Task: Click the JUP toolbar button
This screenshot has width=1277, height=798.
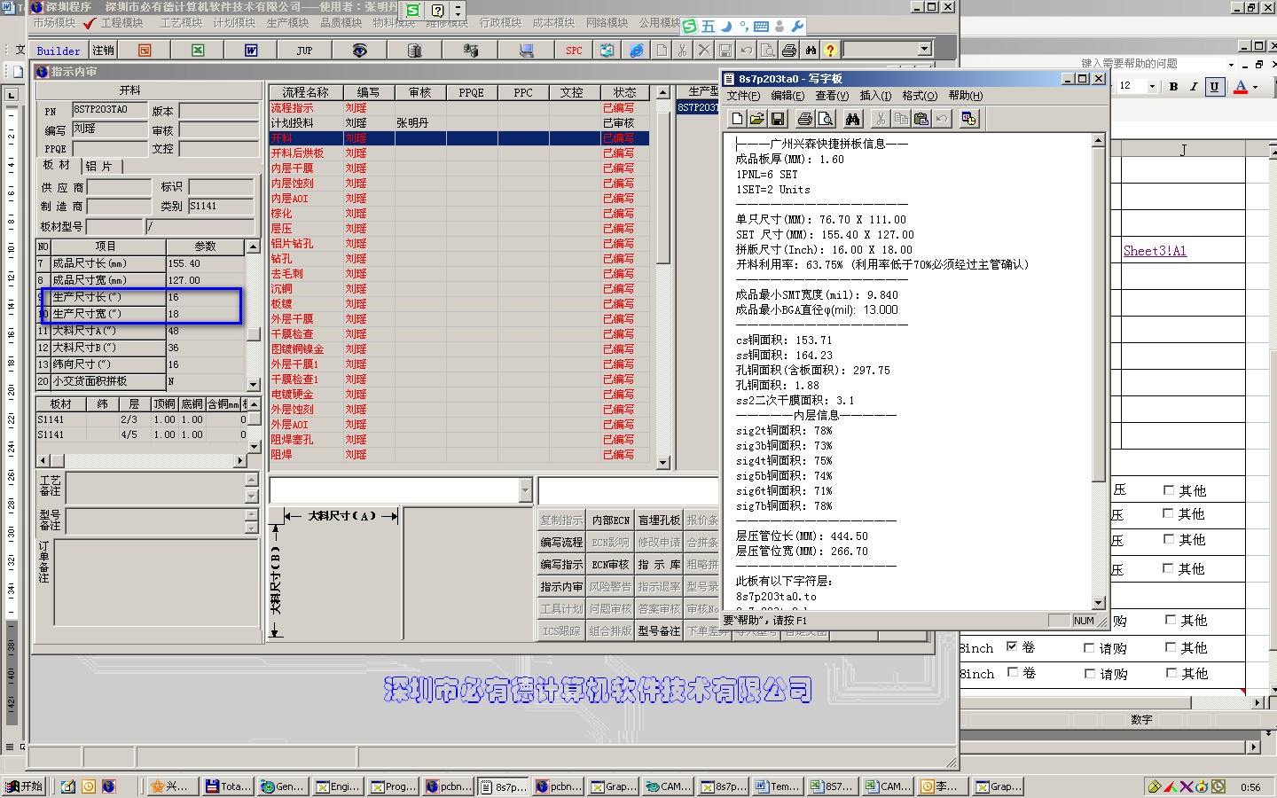Action: [x=304, y=51]
